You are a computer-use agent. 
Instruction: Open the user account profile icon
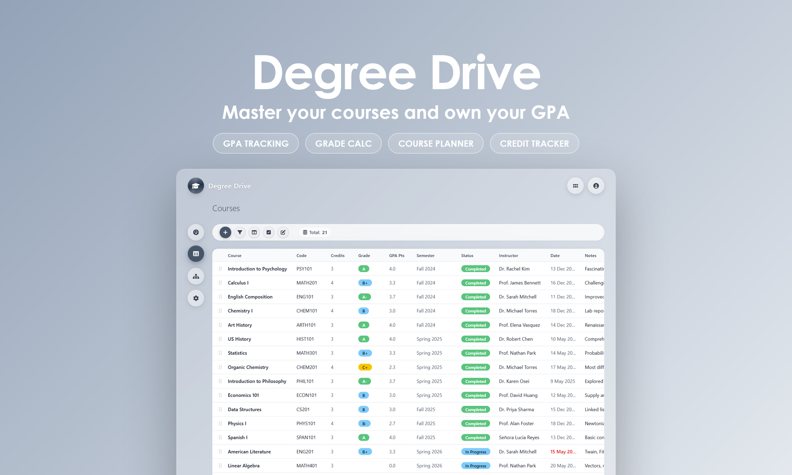[596, 186]
